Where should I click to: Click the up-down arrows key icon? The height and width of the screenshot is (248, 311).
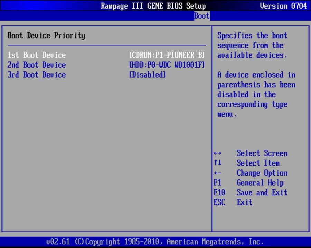click(218, 163)
